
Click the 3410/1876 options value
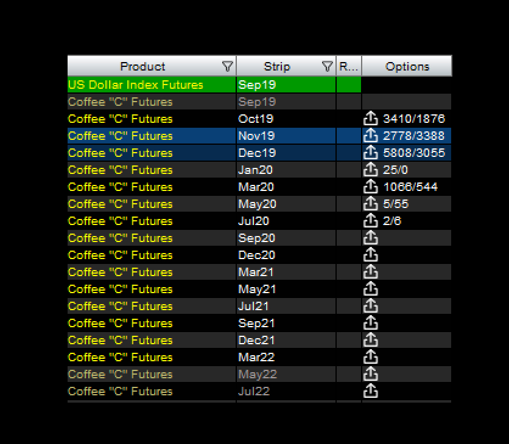pyautogui.click(x=414, y=119)
